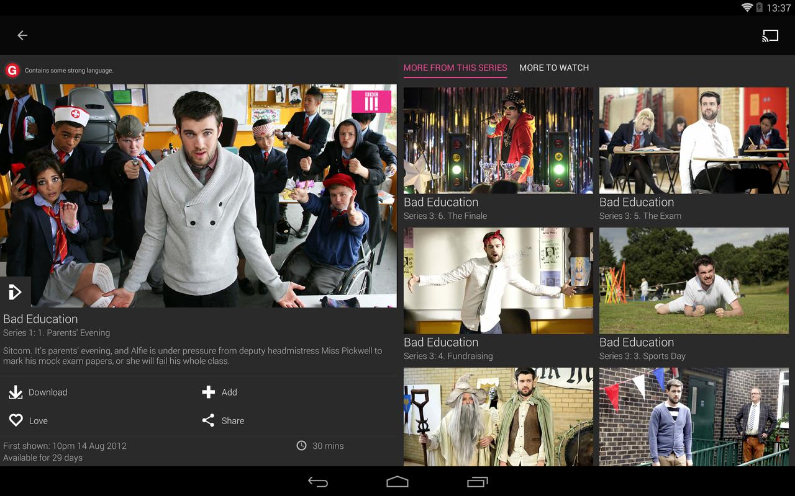
Task: Tap the sitcom episode description text
Action: (193, 356)
